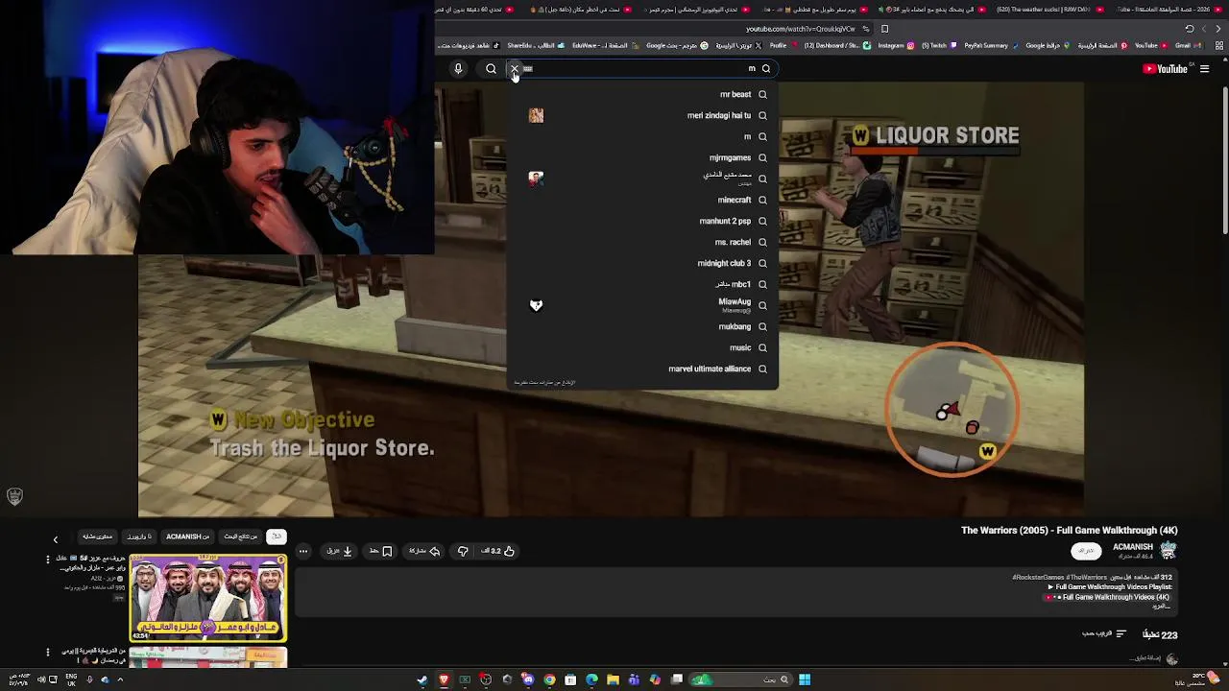Open the YouTube hamburger guide menu

pyautogui.click(x=1204, y=68)
